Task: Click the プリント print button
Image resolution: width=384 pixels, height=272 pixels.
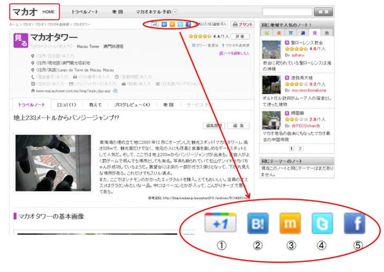Action: (242, 24)
